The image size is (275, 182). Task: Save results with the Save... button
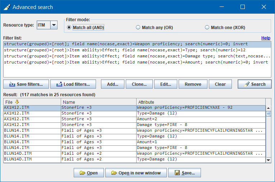click(x=184, y=173)
